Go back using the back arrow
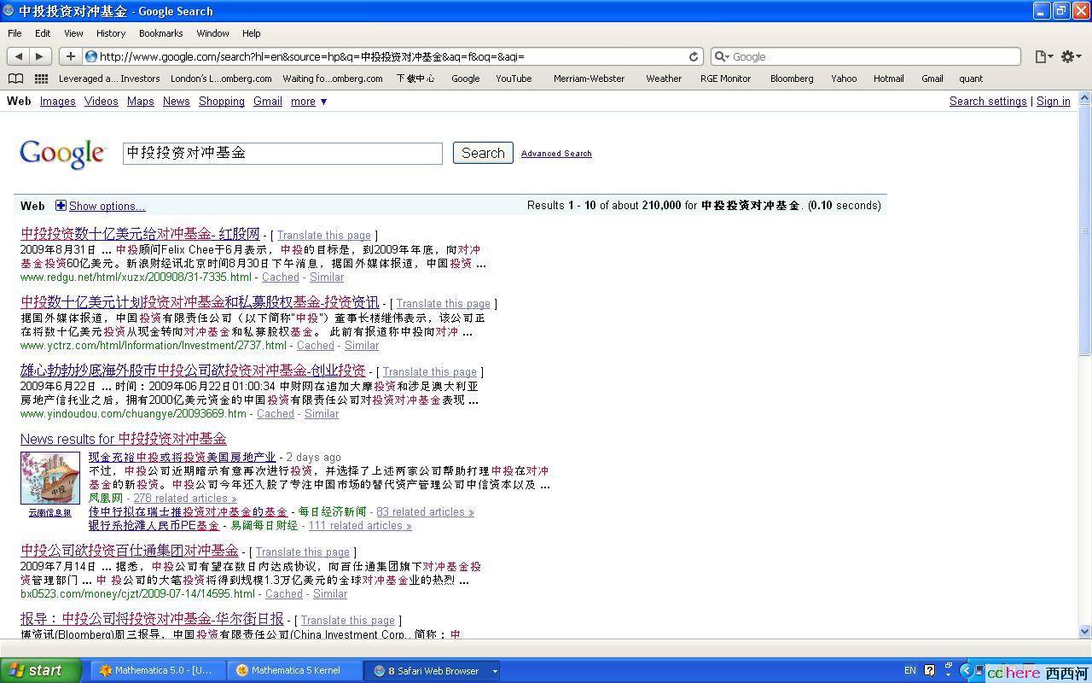1092x683 pixels. pyautogui.click(x=18, y=56)
